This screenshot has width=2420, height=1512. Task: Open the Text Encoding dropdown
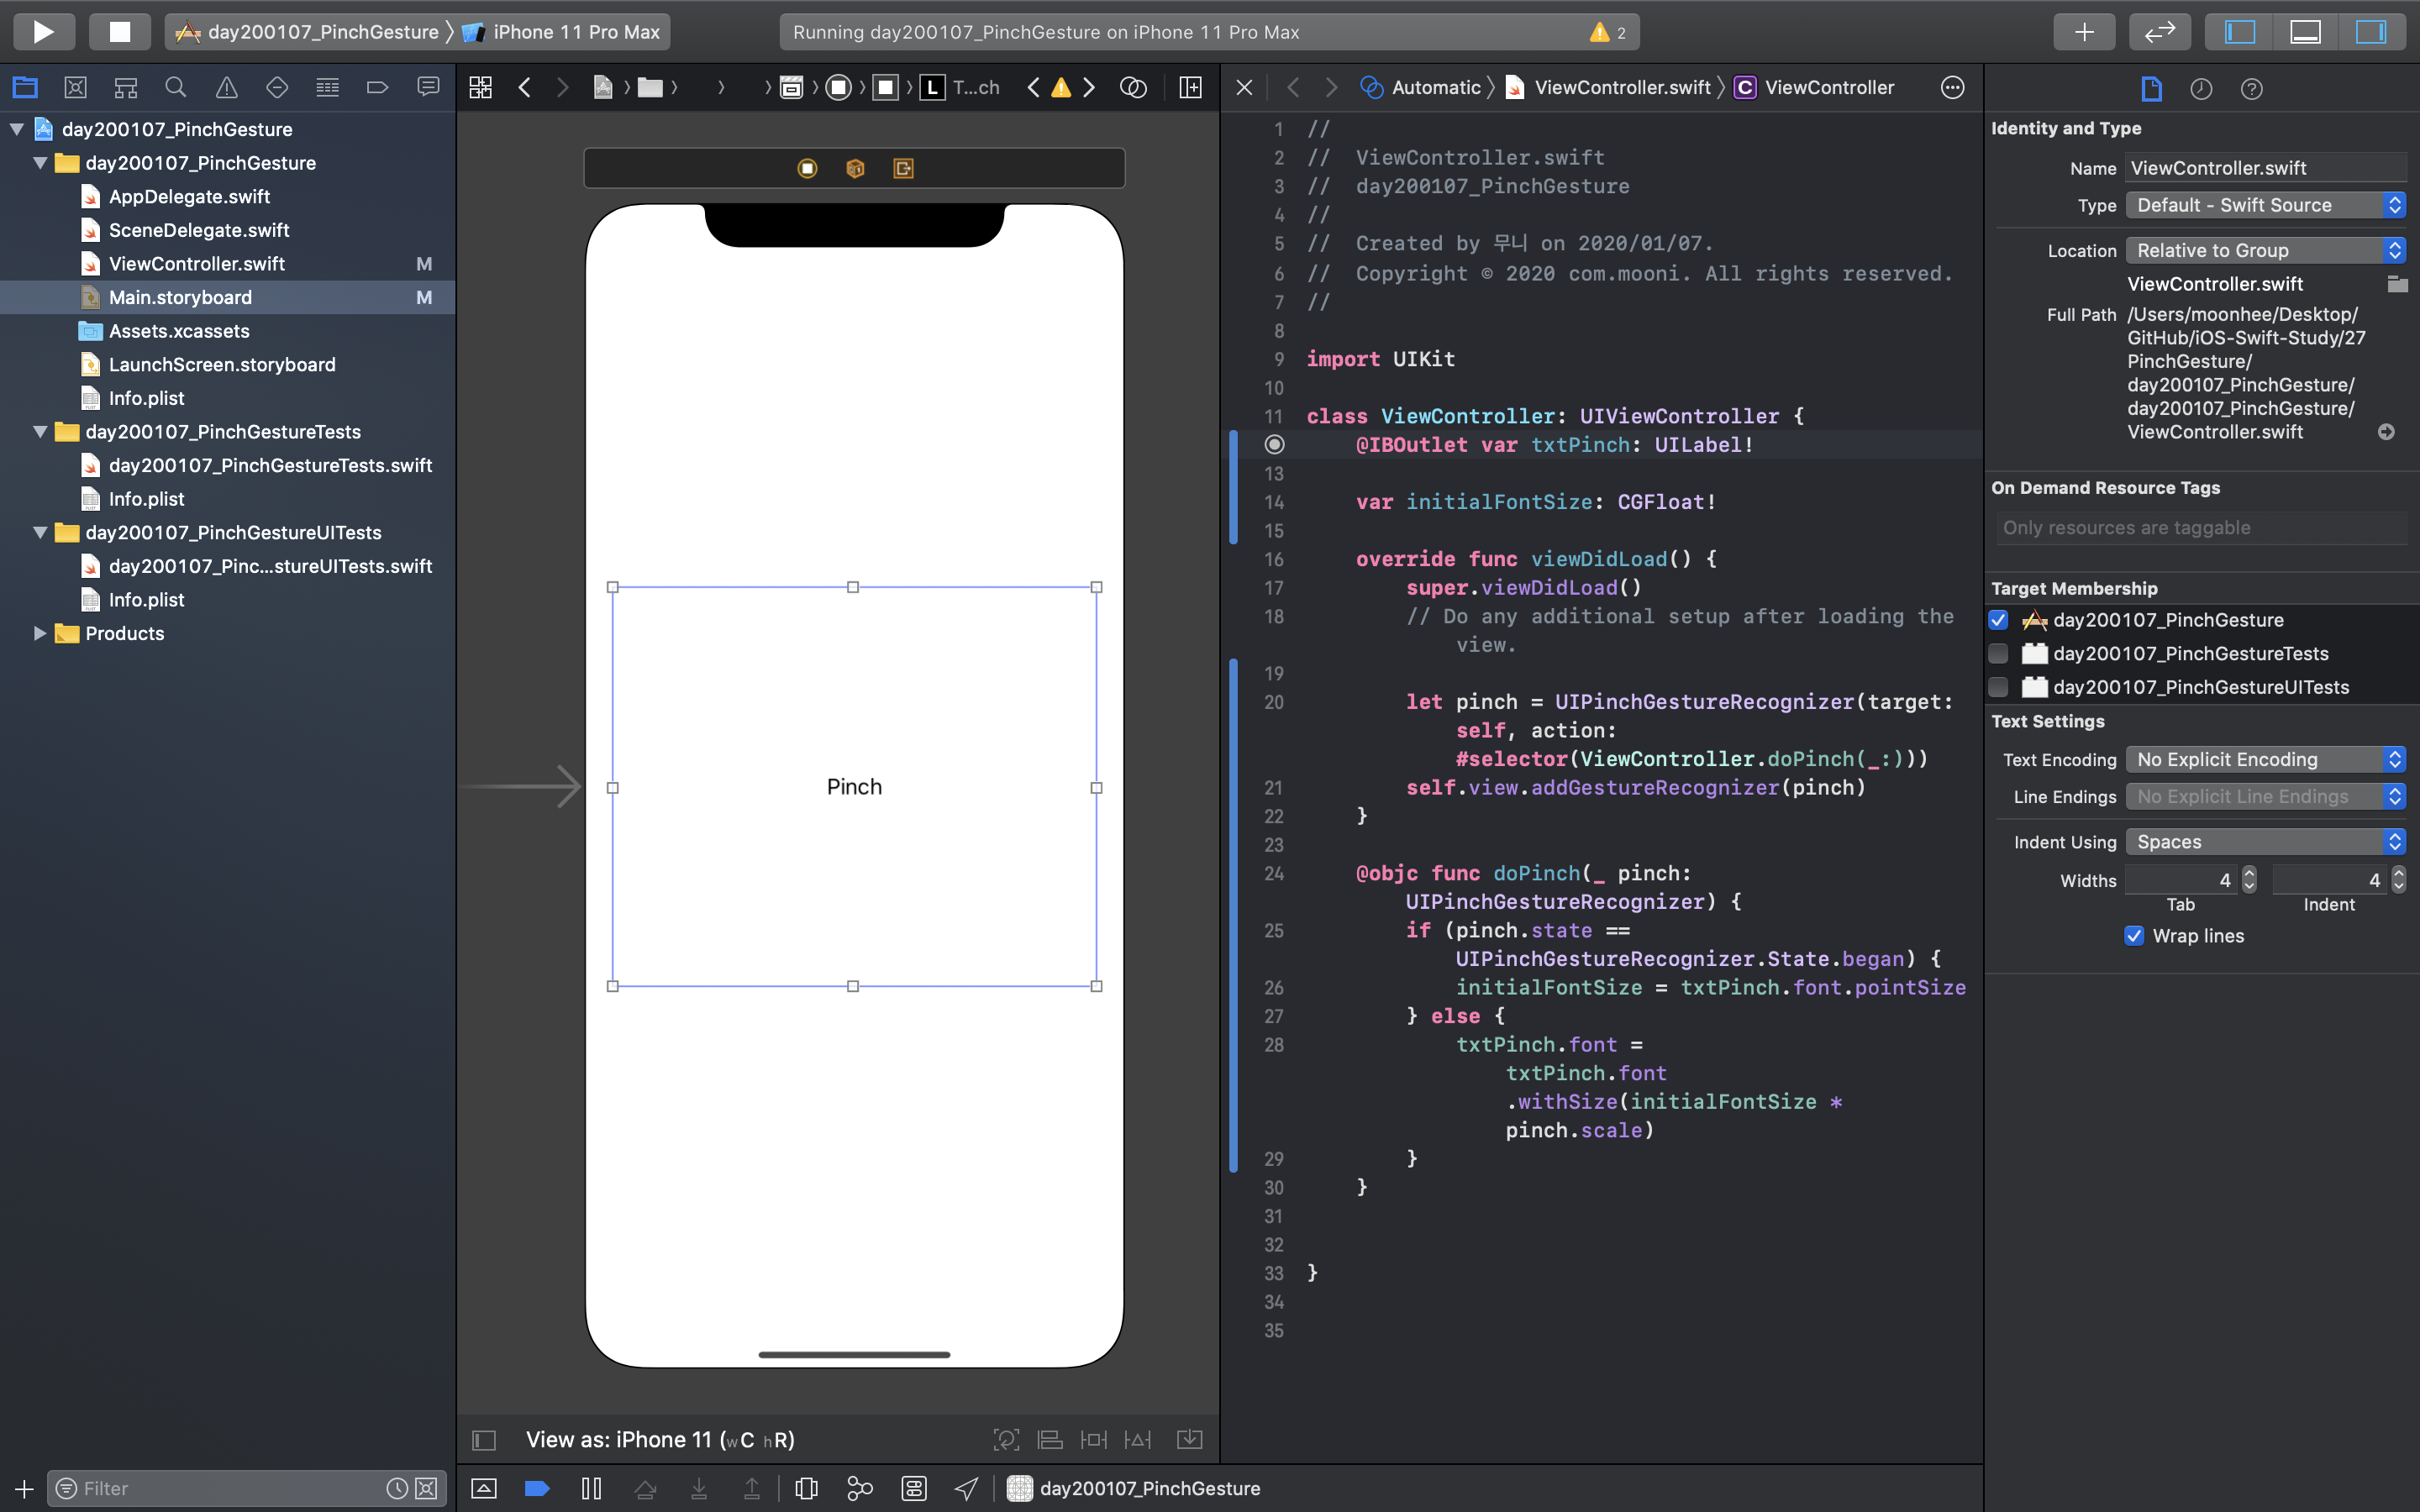[x=2264, y=760]
